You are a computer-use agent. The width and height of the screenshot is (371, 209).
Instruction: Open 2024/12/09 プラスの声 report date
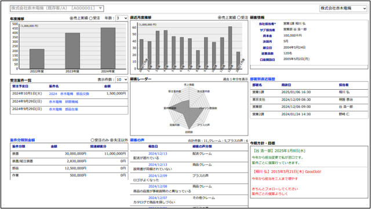(x=158, y=175)
